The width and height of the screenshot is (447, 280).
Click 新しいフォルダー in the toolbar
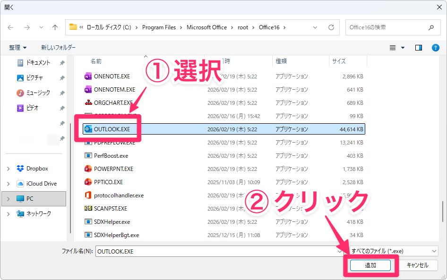(x=58, y=48)
